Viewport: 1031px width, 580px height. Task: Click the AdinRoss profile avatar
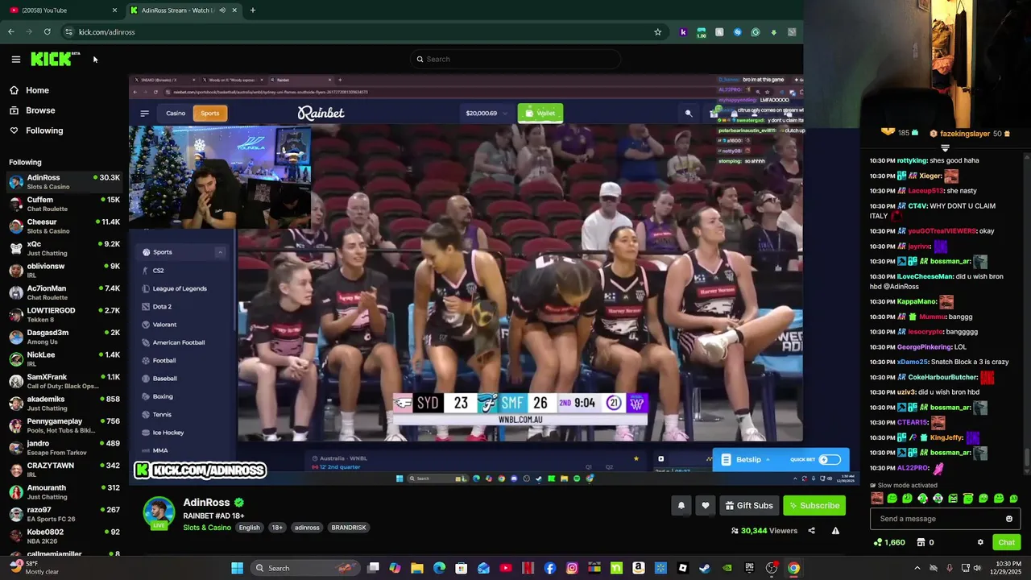[x=159, y=513]
